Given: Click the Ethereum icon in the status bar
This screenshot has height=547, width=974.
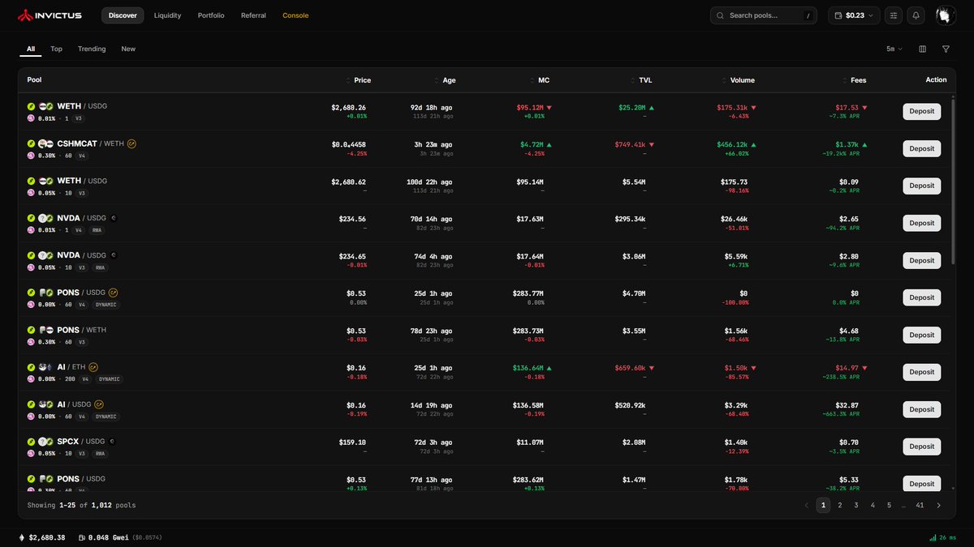Looking at the screenshot, I should 22,537.
